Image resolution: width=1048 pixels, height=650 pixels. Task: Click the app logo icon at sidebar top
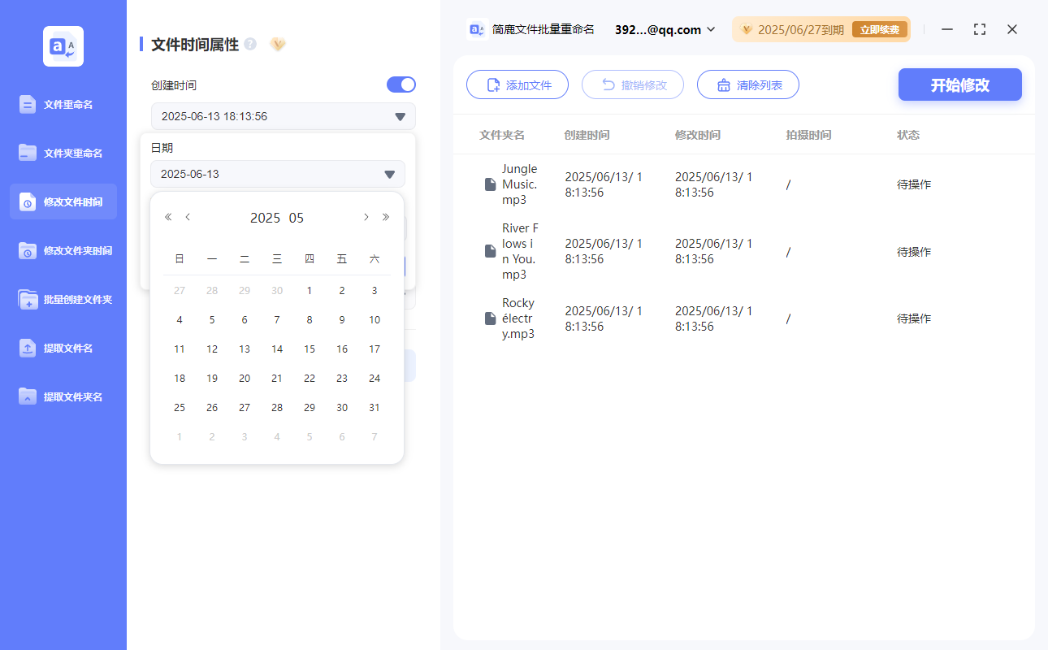(63, 45)
